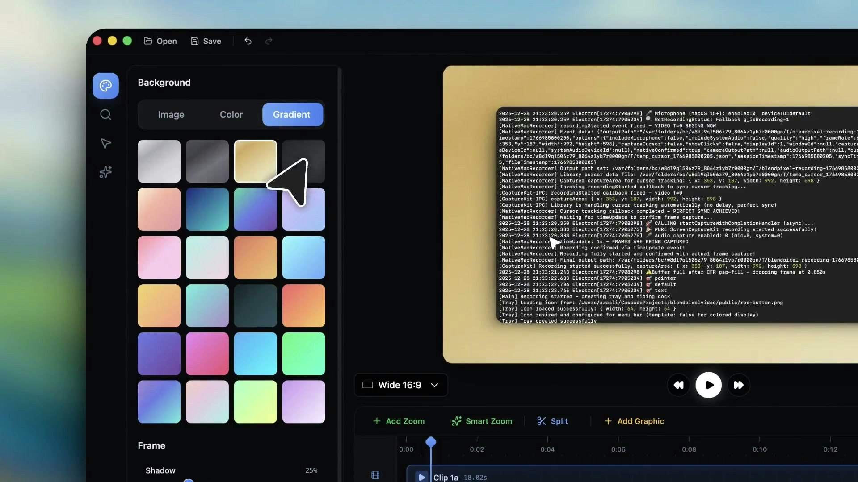Select the pale mint white gradient swatch
Image resolution: width=858 pixels, height=482 pixels.
[x=207, y=258]
